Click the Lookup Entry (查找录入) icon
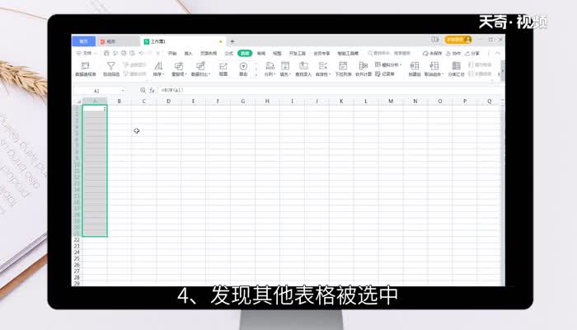The height and width of the screenshot is (330, 577). (303, 66)
